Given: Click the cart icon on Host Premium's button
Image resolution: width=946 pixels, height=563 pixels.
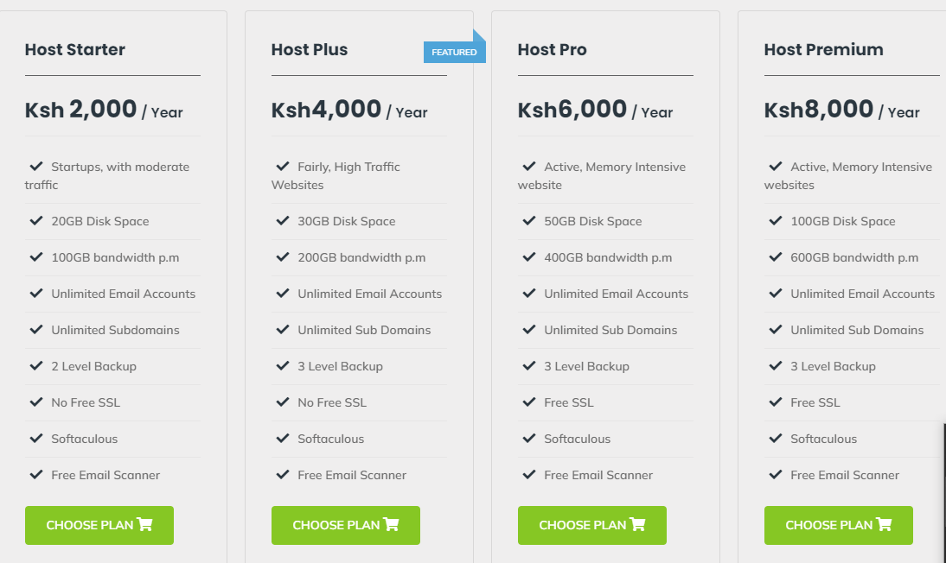Looking at the screenshot, I should pyautogui.click(x=884, y=525).
